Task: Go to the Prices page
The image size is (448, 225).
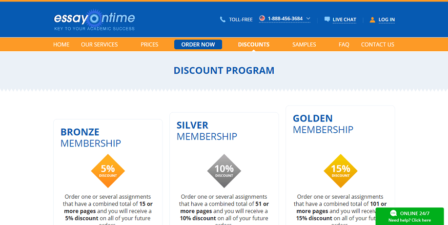Action: pyautogui.click(x=149, y=44)
